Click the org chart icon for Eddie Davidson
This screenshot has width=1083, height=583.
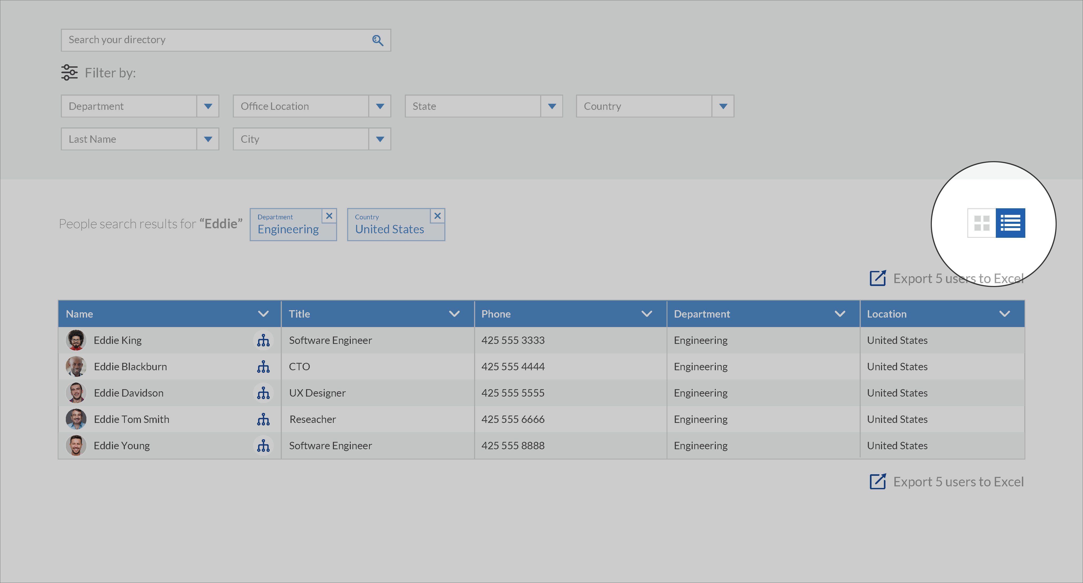pyautogui.click(x=263, y=393)
